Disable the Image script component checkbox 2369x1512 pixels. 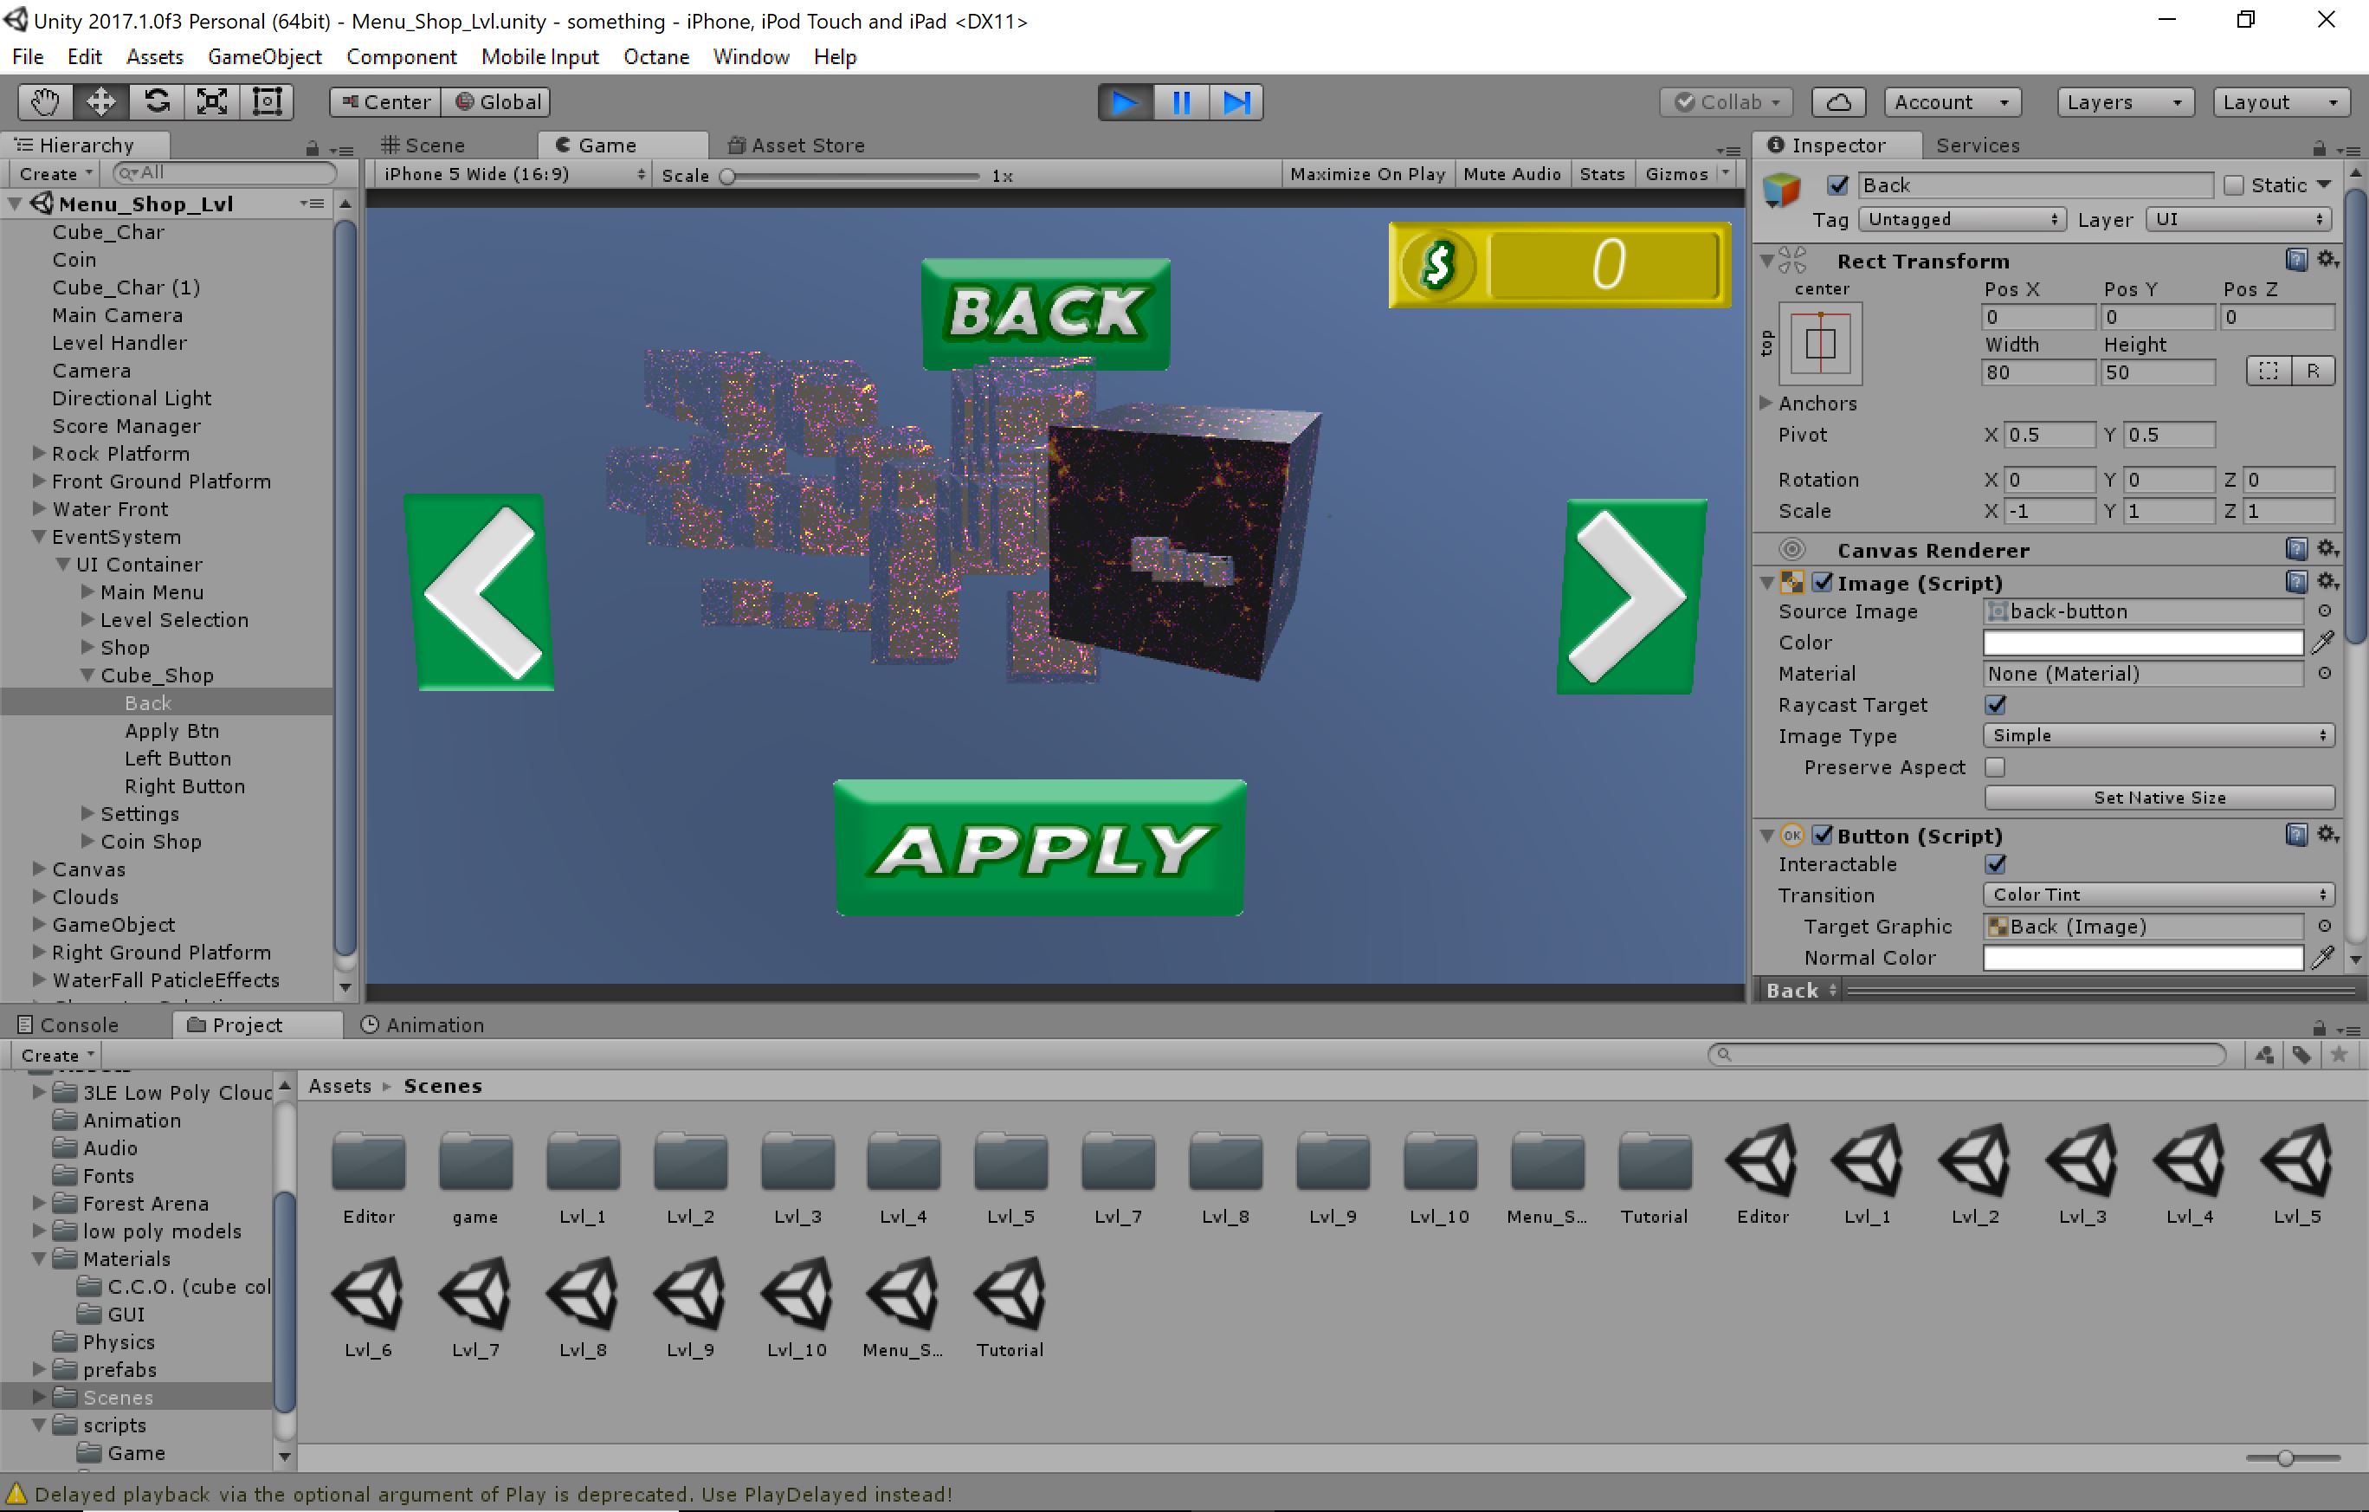pos(1822,582)
